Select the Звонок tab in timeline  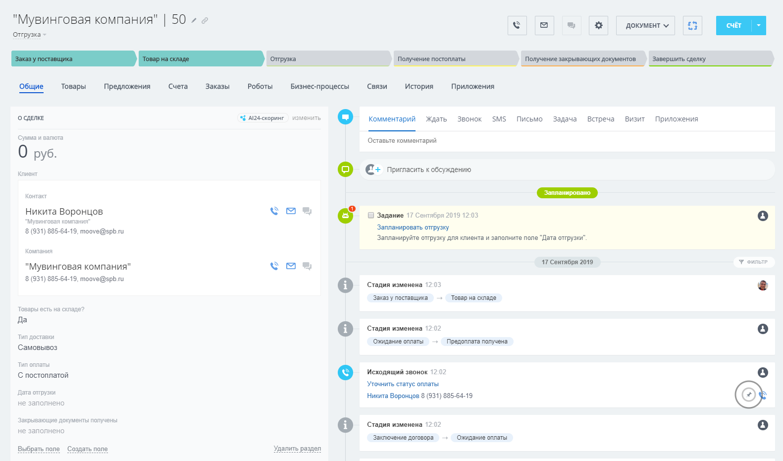coord(469,119)
